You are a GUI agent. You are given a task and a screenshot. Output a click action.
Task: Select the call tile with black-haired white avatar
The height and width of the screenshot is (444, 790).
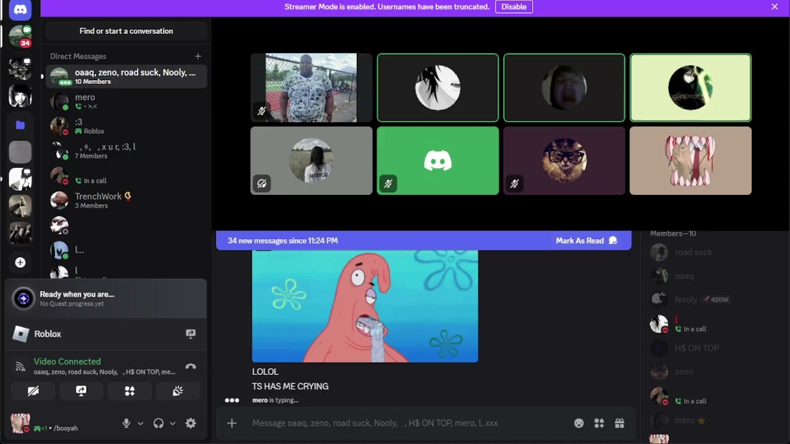[438, 88]
